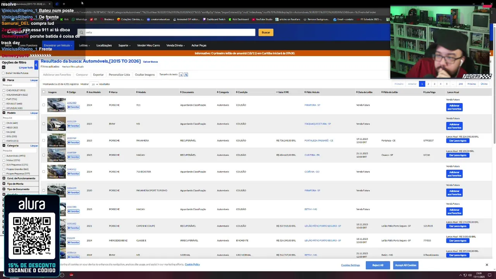This screenshot has height=279, width=496.
Task: Open the Kick Dashboard bookmark
Action: tap(239, 19)
